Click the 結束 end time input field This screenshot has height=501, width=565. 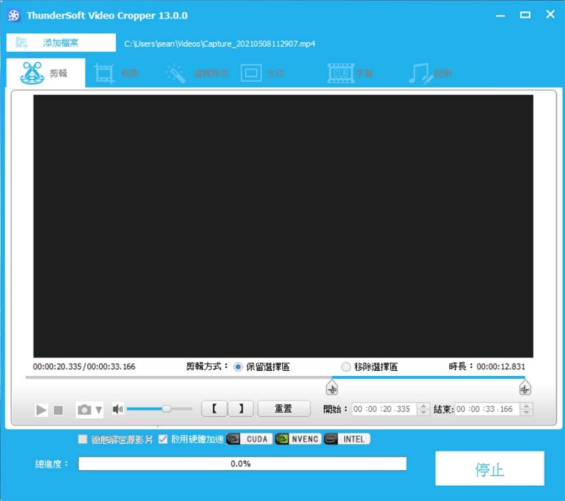click(x=487, y=409)
